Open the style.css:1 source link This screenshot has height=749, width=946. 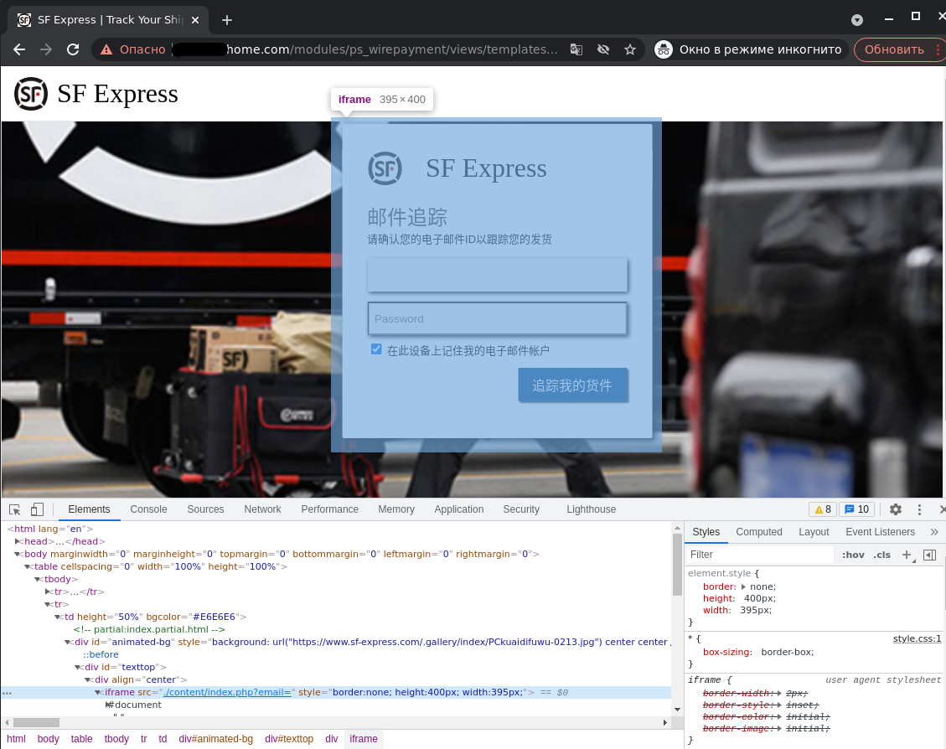(x=917, y=638)
